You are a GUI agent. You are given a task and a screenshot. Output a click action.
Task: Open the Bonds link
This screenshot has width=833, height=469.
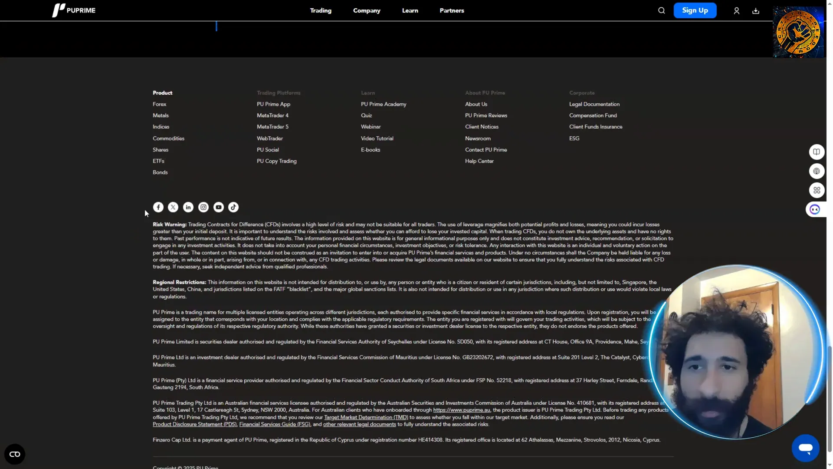[160, 172]
